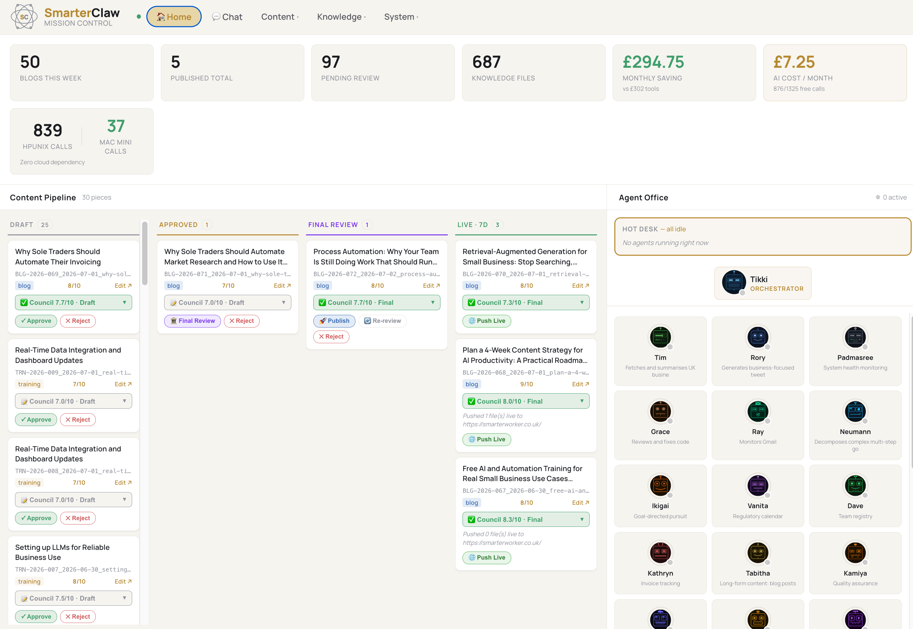Select Grace agent robot avatar

coord(660,411)
